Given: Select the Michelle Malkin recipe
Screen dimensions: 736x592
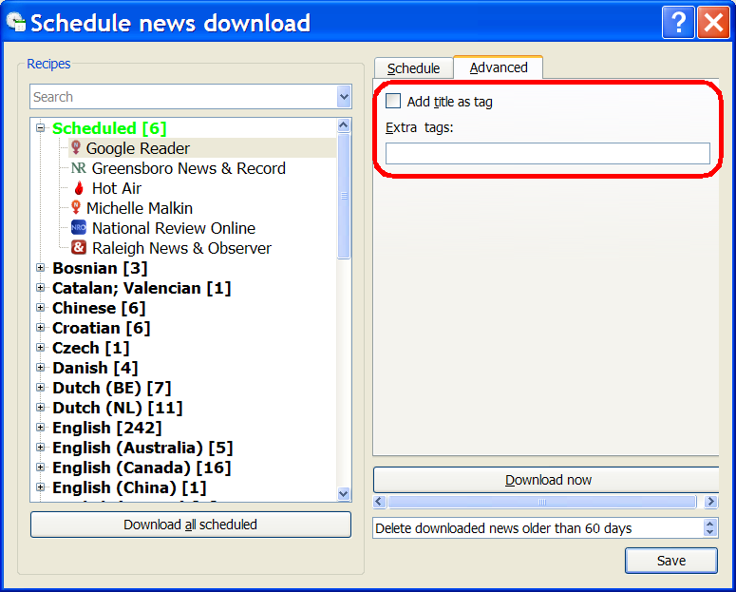Looking at the screenshot, I should [x=140, y=208].
